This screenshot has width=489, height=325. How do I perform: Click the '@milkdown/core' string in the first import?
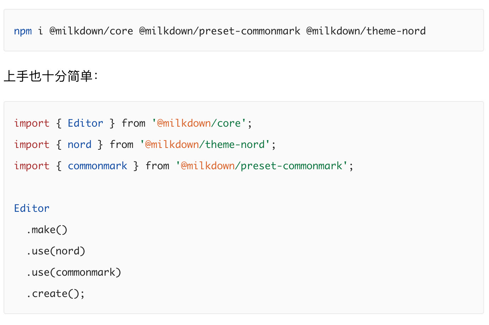199,123
